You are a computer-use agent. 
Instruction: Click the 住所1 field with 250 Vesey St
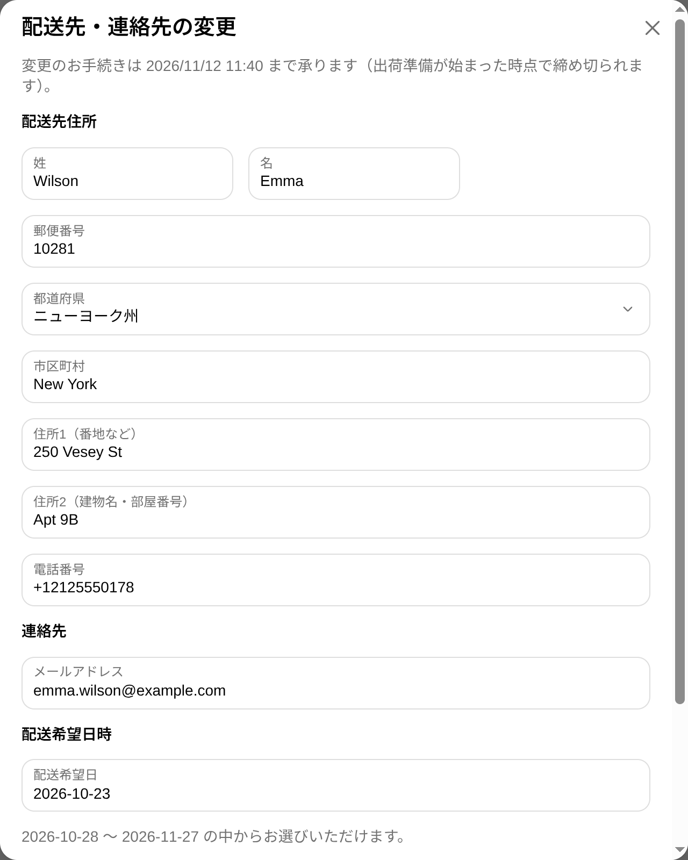[336, 445]
